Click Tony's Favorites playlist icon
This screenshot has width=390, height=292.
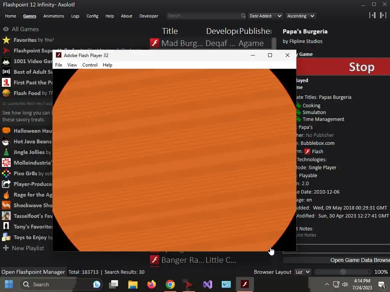click(x=6, y=227)
